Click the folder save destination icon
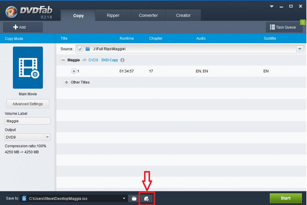307x205 pixels. point(134,199)
